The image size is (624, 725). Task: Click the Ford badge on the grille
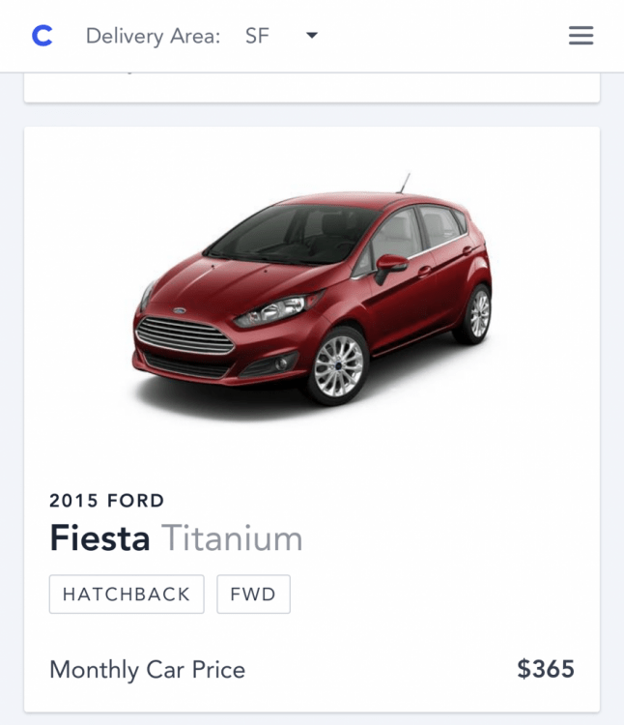180,312
